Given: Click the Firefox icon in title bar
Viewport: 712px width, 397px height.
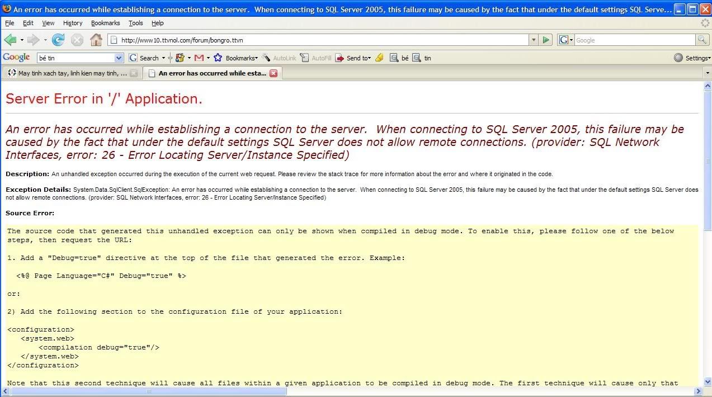Looking at the screenshot, I should tap(7, 8).
